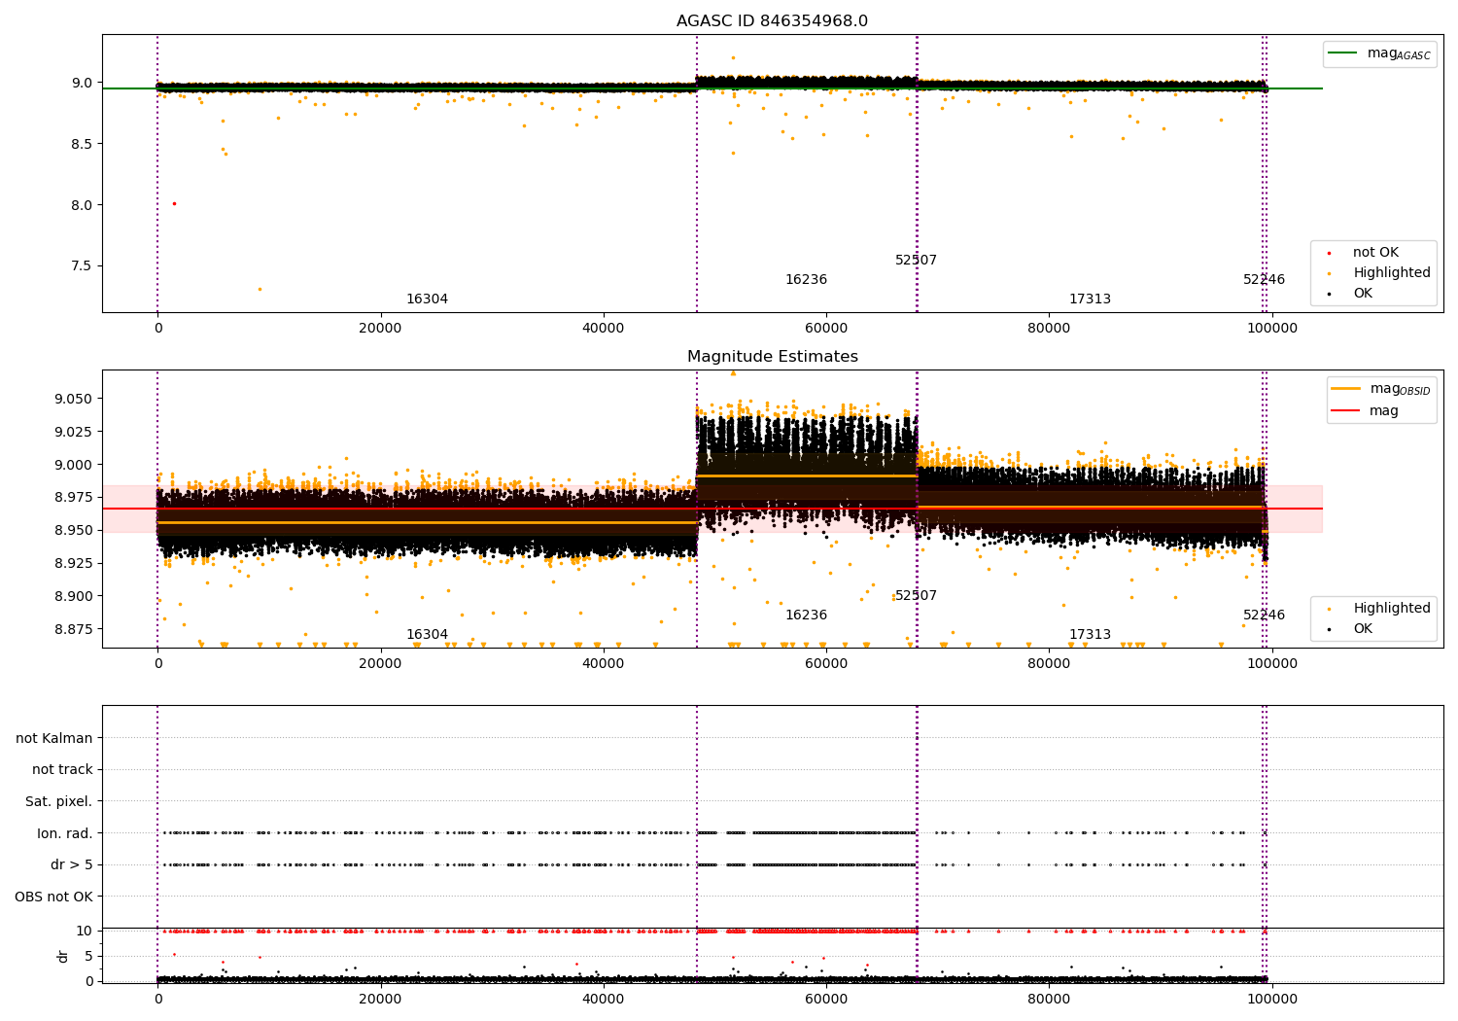Click x-axis tick 60000 in middle plot
Screen dimensions: 1458x1021
pos(825,664)
